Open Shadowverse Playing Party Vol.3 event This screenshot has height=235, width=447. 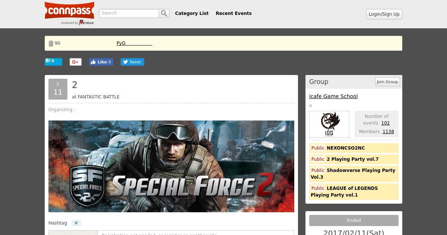click(x=354, y=173)
